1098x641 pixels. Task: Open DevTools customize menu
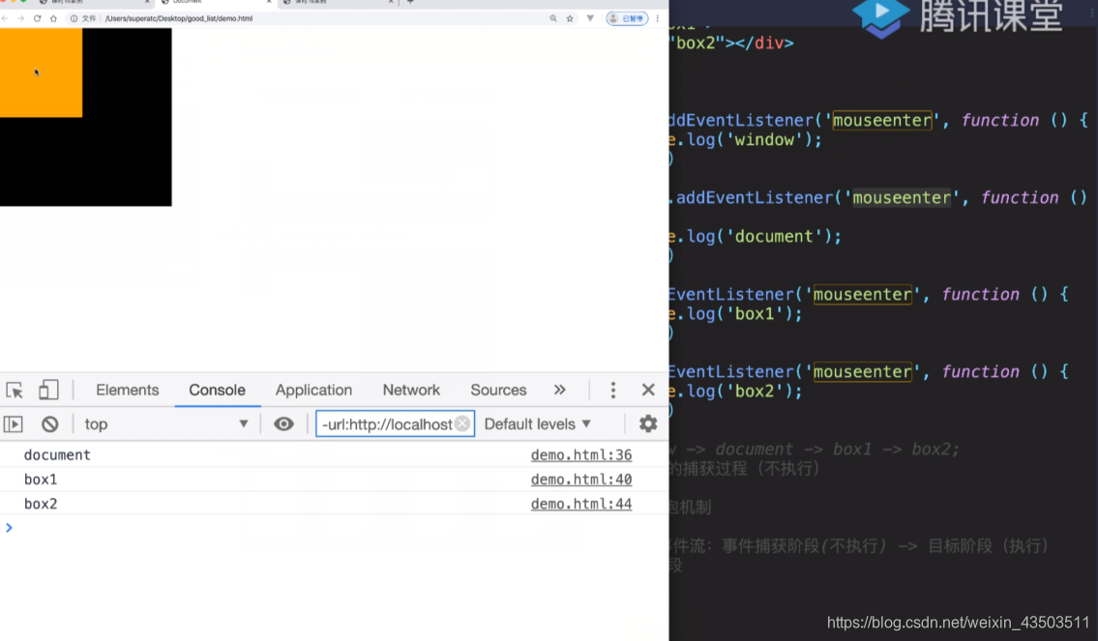point(612,390)
